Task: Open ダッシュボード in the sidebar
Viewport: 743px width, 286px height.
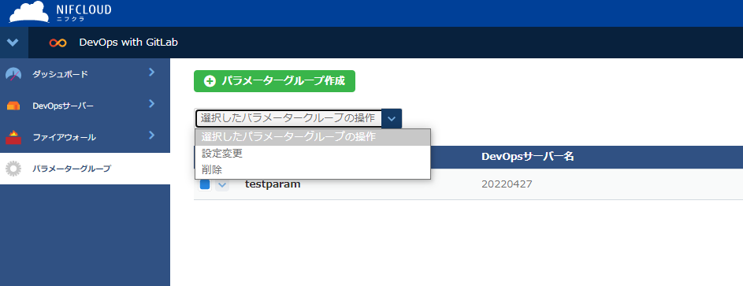Action: click(85, 74)
